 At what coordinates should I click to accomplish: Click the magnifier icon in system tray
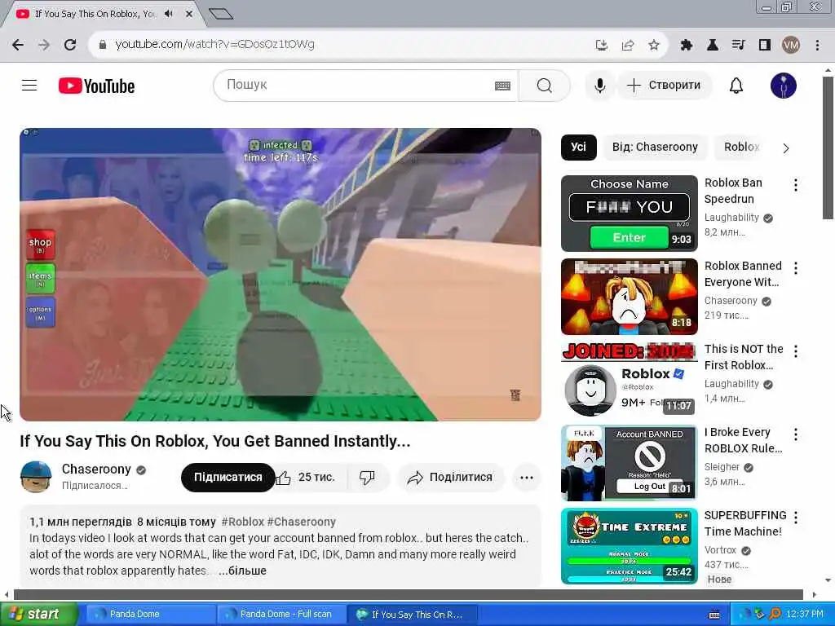tap(775, 615)
